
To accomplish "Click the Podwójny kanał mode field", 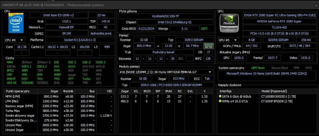I will (x=163, y=52).
